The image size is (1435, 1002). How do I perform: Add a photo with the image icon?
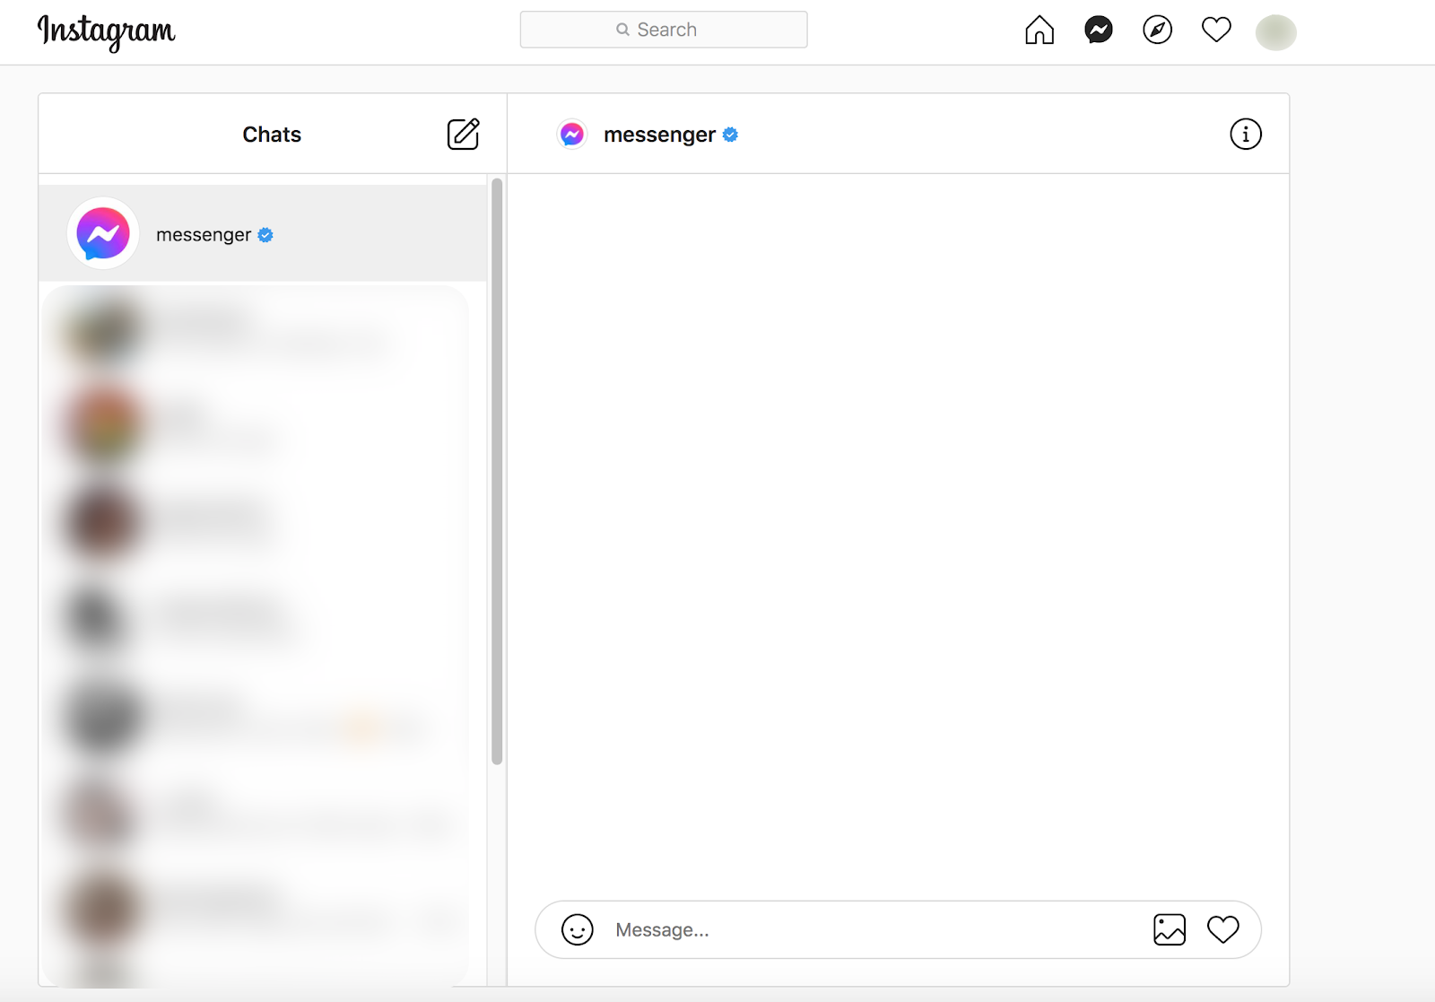[1170, 930]
